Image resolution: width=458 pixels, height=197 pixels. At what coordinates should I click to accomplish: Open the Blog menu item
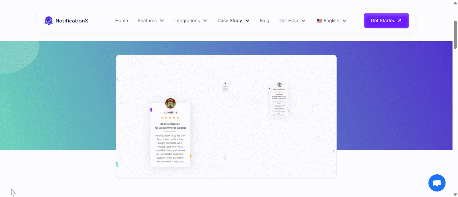(264, 21)
